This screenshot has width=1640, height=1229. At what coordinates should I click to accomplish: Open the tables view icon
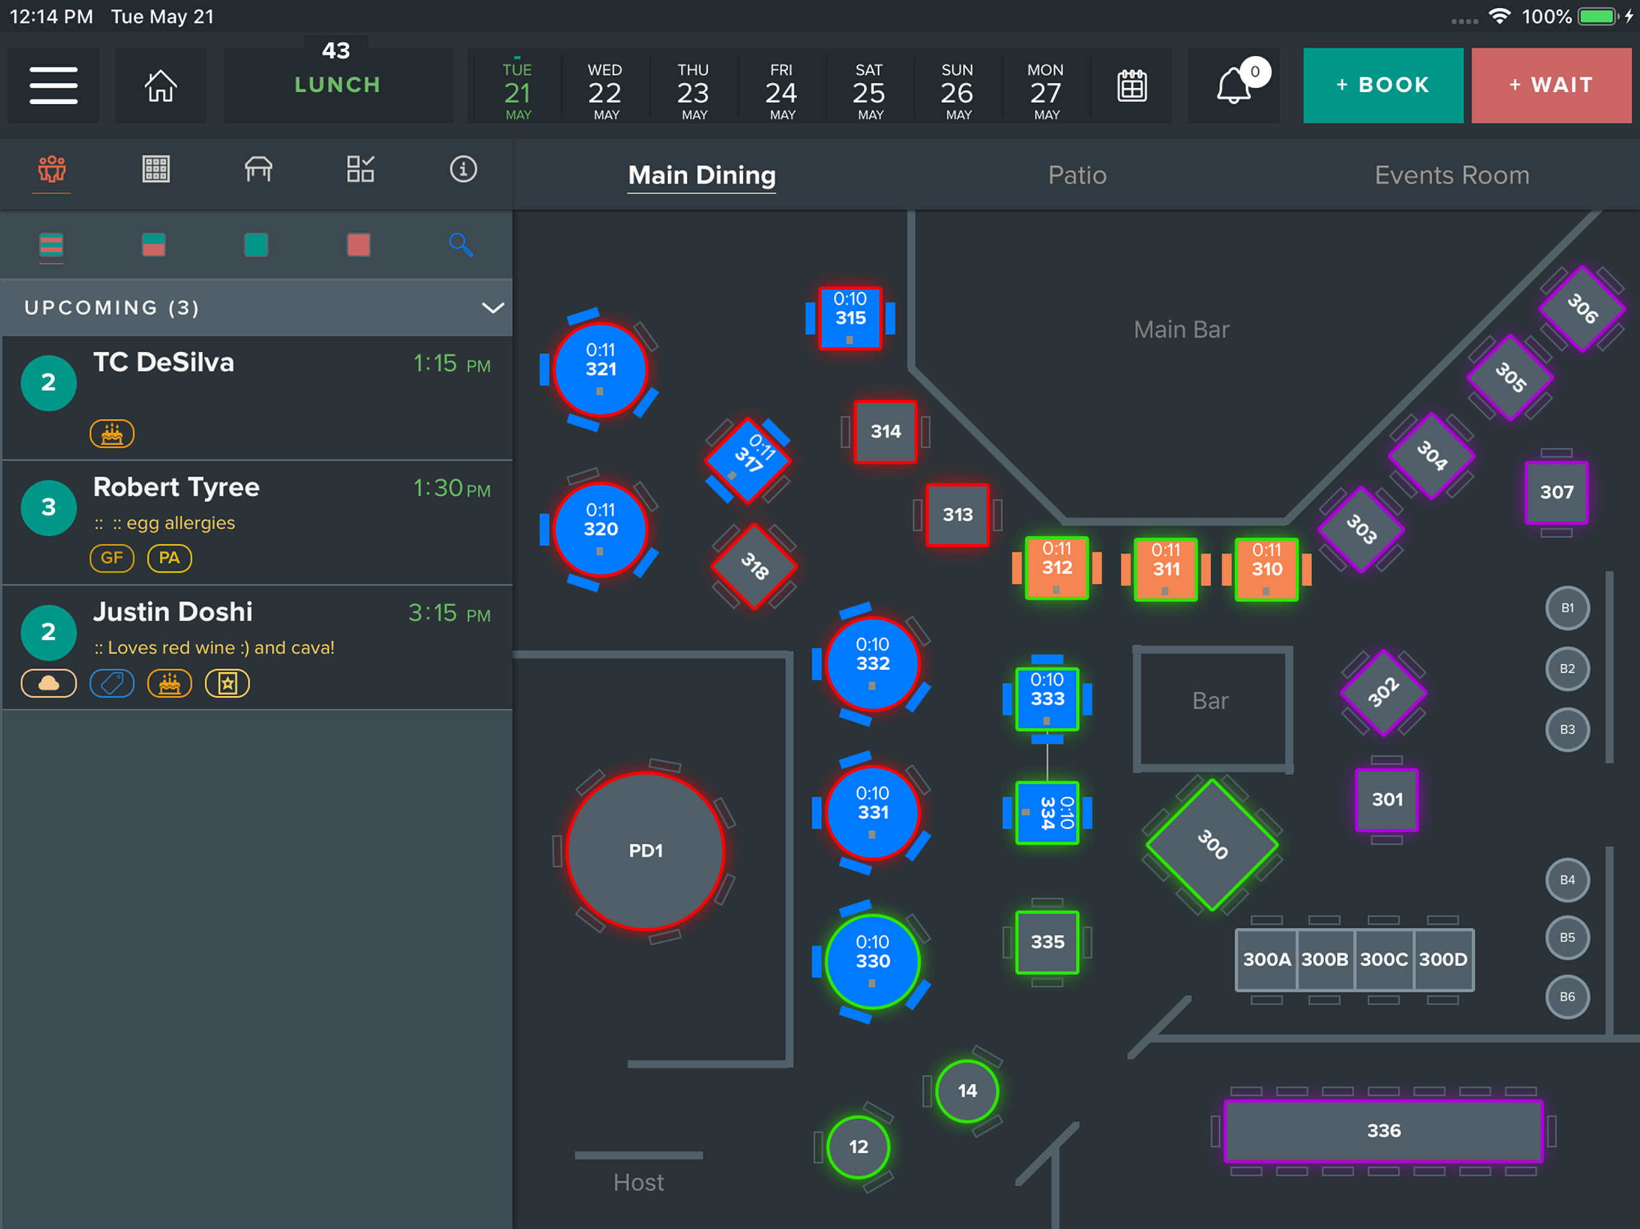[258, 170]
